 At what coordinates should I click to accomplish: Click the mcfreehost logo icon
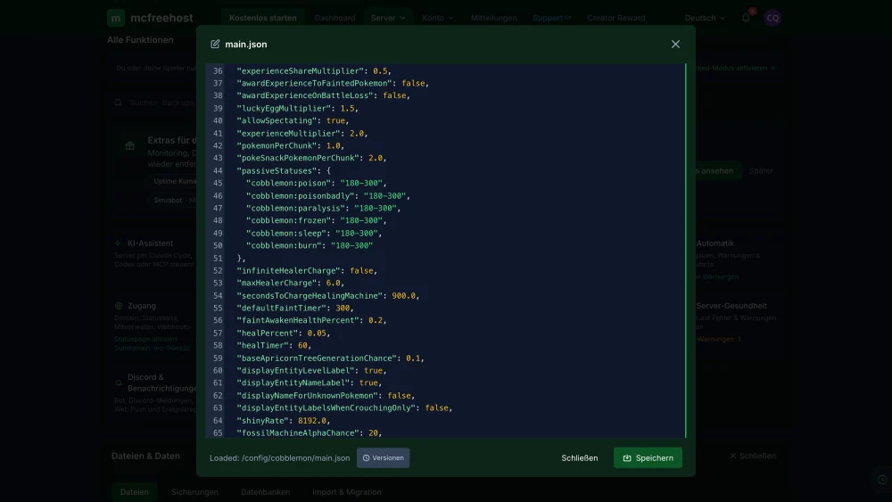pos(115,18)
